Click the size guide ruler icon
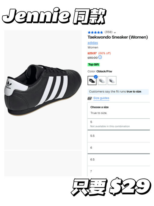 [x=90, y=98]
